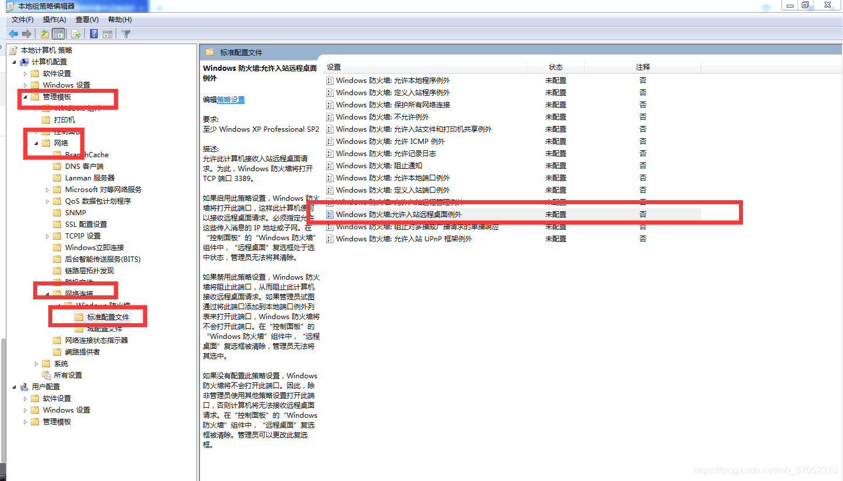Click the user icon next to 用户配置
843x481 pixels.
[x=24, y=386]
